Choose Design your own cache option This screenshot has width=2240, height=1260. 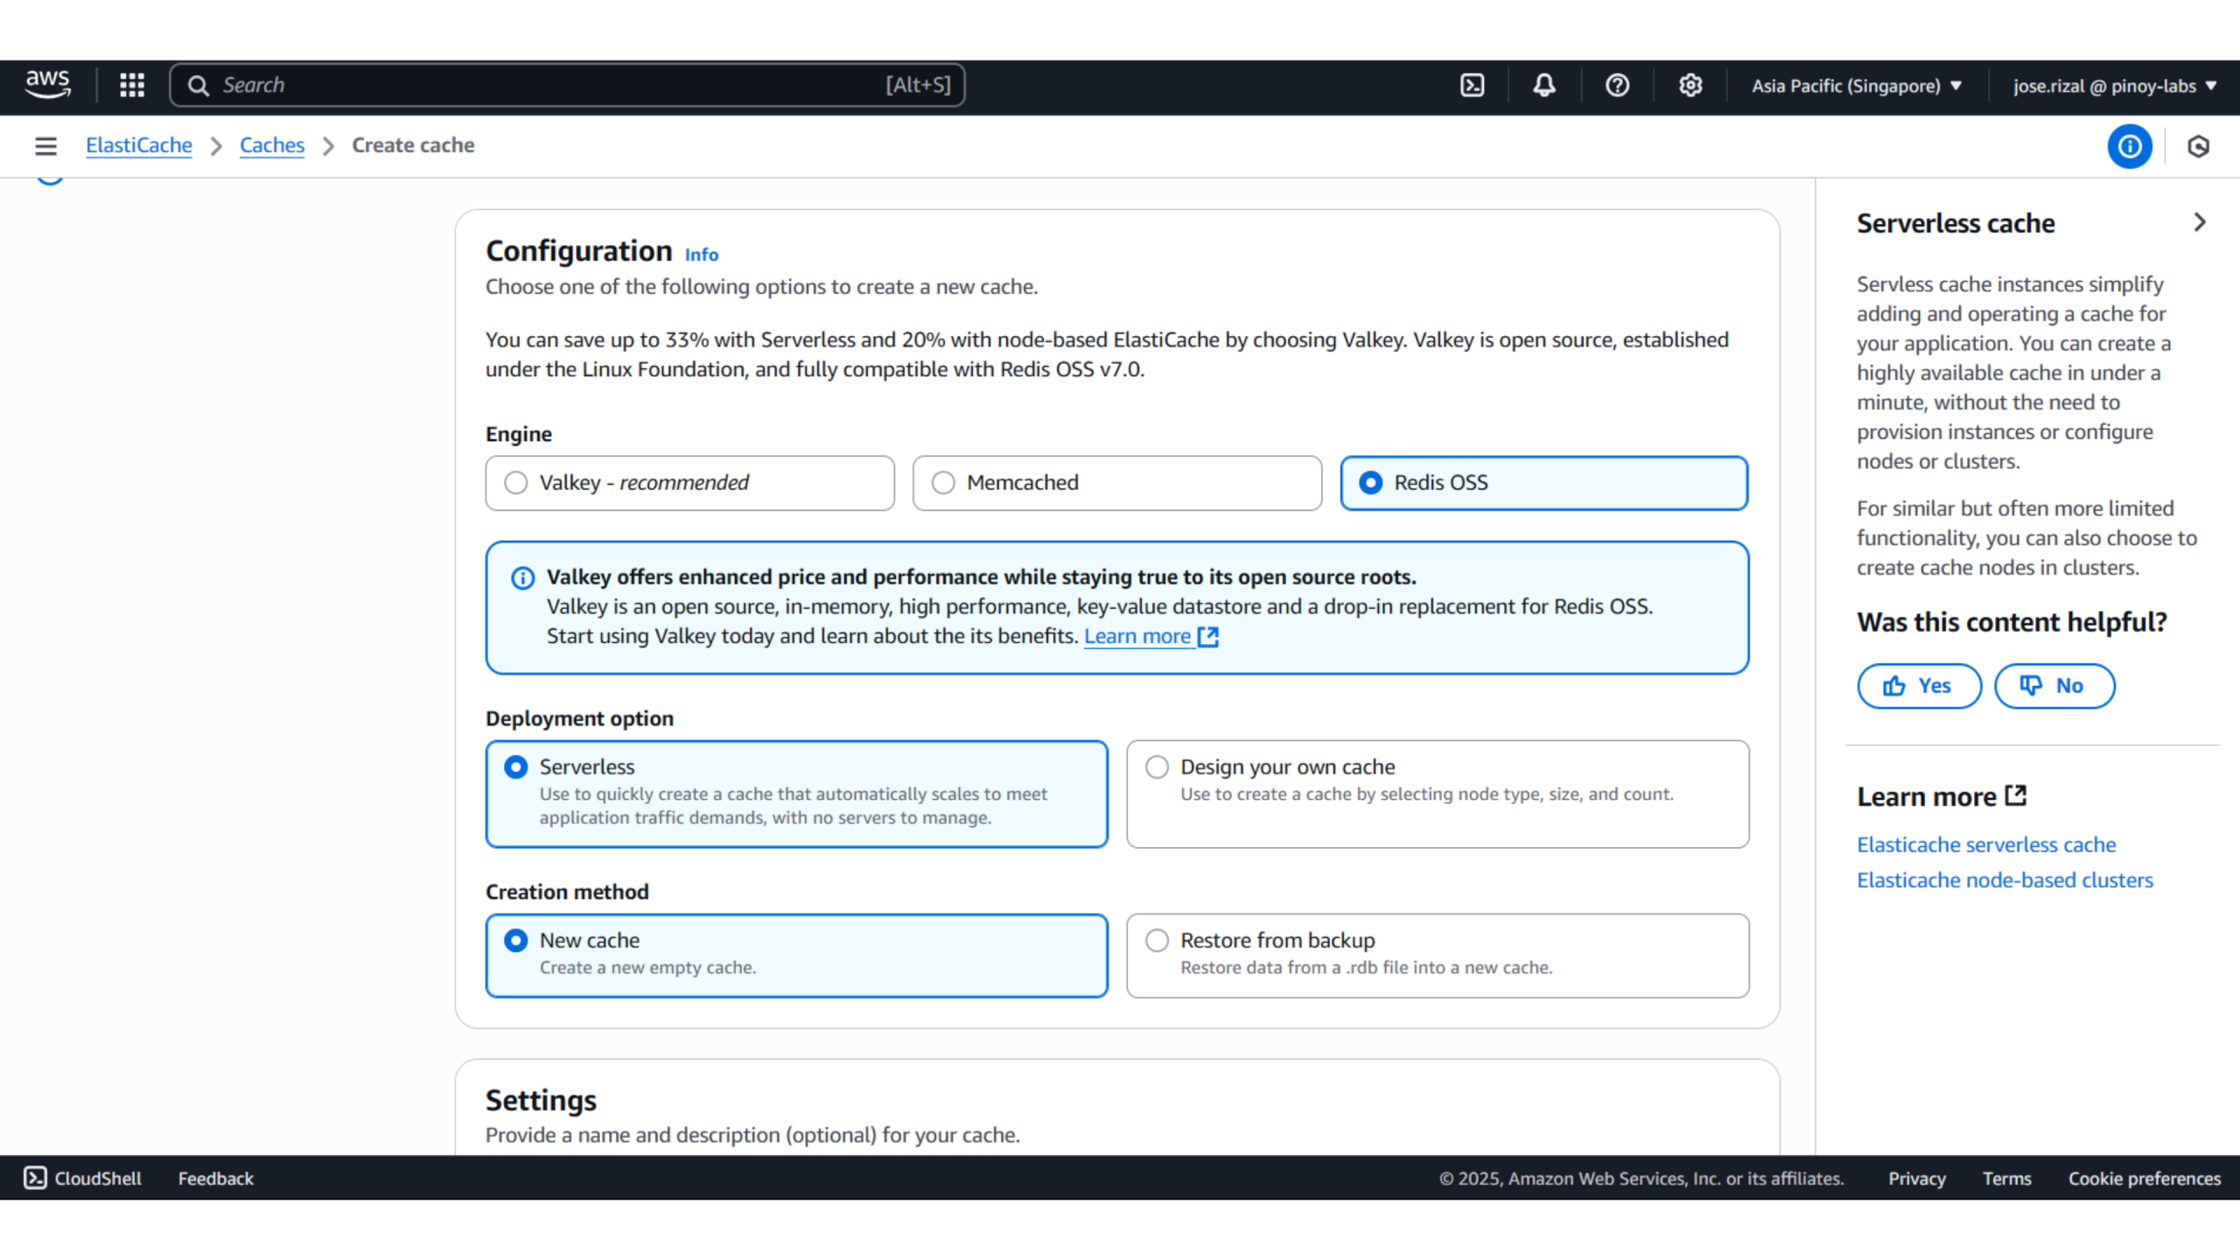pyautogui.click(x=1438, y=794)
